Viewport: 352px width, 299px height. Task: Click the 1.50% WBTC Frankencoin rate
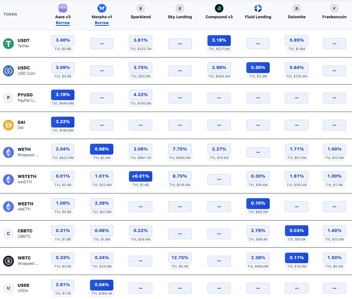334,258
